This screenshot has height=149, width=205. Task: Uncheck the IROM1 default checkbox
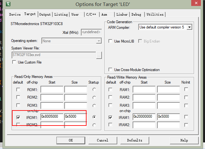pyautogui.click(x=18, y=117)
